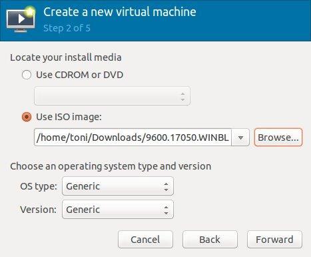Screen dimensions: 311x257
Task: Open the OS type dropdown
Action: 118,186
